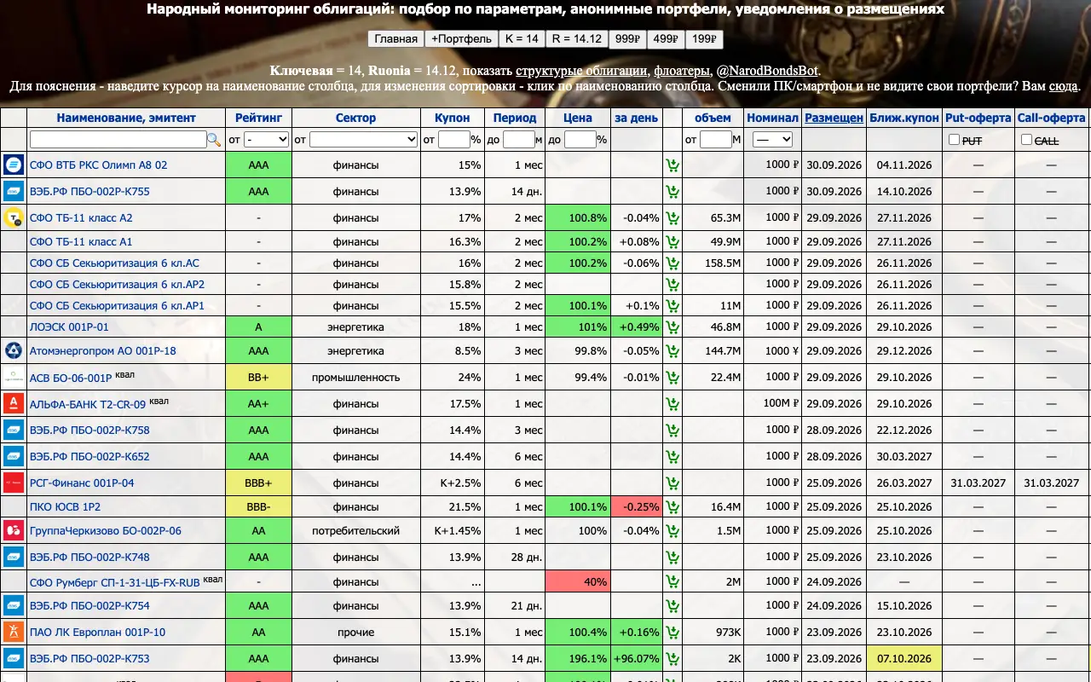
Task: Click cart icon for ГруппаЧеркизово БО-002Р-06
Action: [672, 531]
